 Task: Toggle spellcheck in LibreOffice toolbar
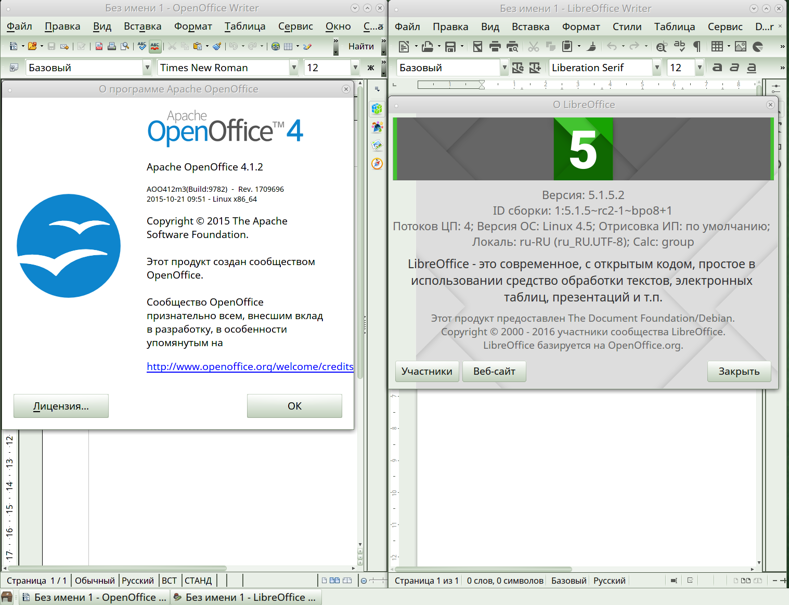(x=679, y=47)
